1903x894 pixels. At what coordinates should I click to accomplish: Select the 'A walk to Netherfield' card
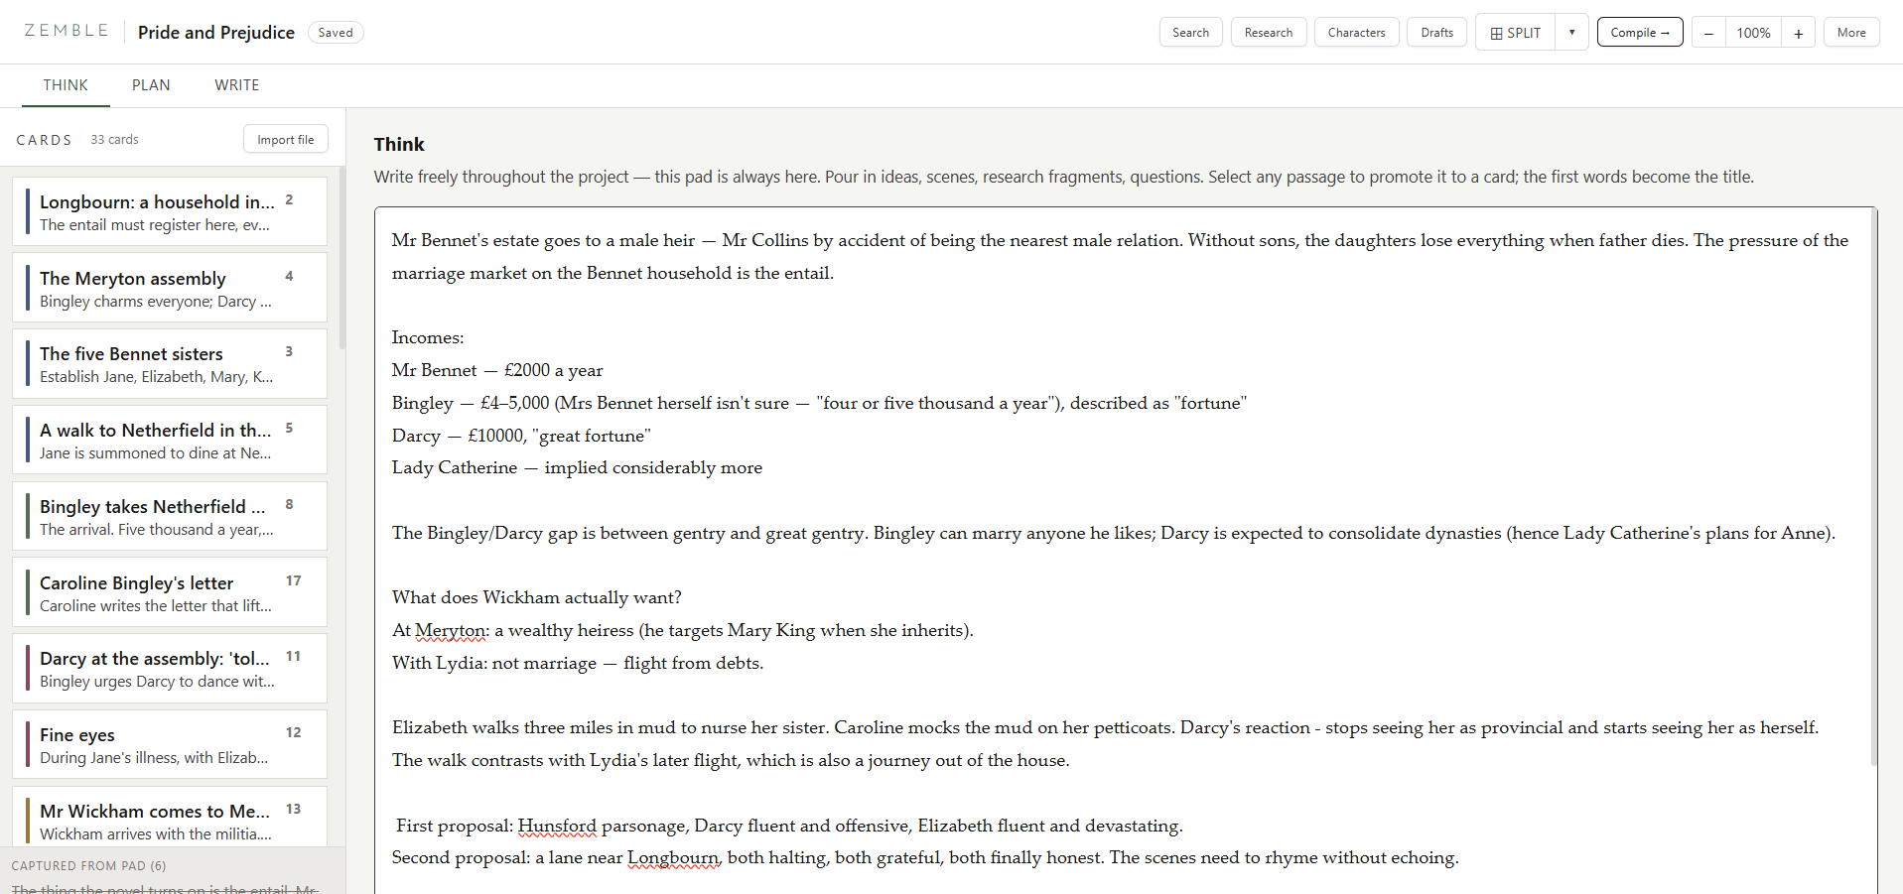pos(170,440)
